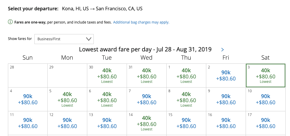The image size is (290, 136).
Task: Choose August 4 fare at 90k
Action: (x=28, y=99)
